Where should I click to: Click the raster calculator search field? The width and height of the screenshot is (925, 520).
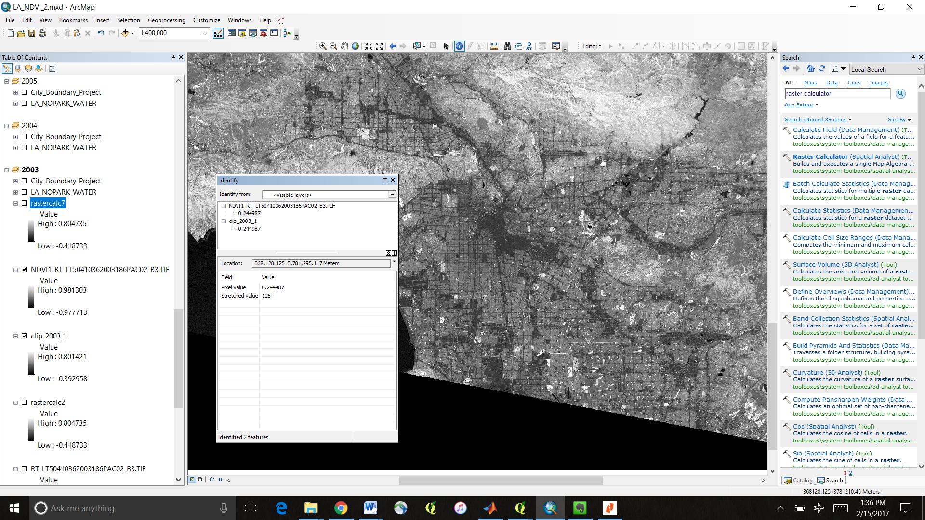coord(837,94)
